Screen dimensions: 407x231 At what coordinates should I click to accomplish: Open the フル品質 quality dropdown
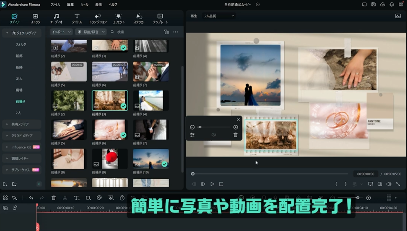(219, 16)
